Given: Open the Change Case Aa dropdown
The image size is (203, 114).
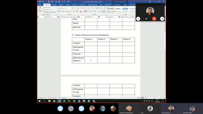Looking at the screenshot, I should [78, 8].
